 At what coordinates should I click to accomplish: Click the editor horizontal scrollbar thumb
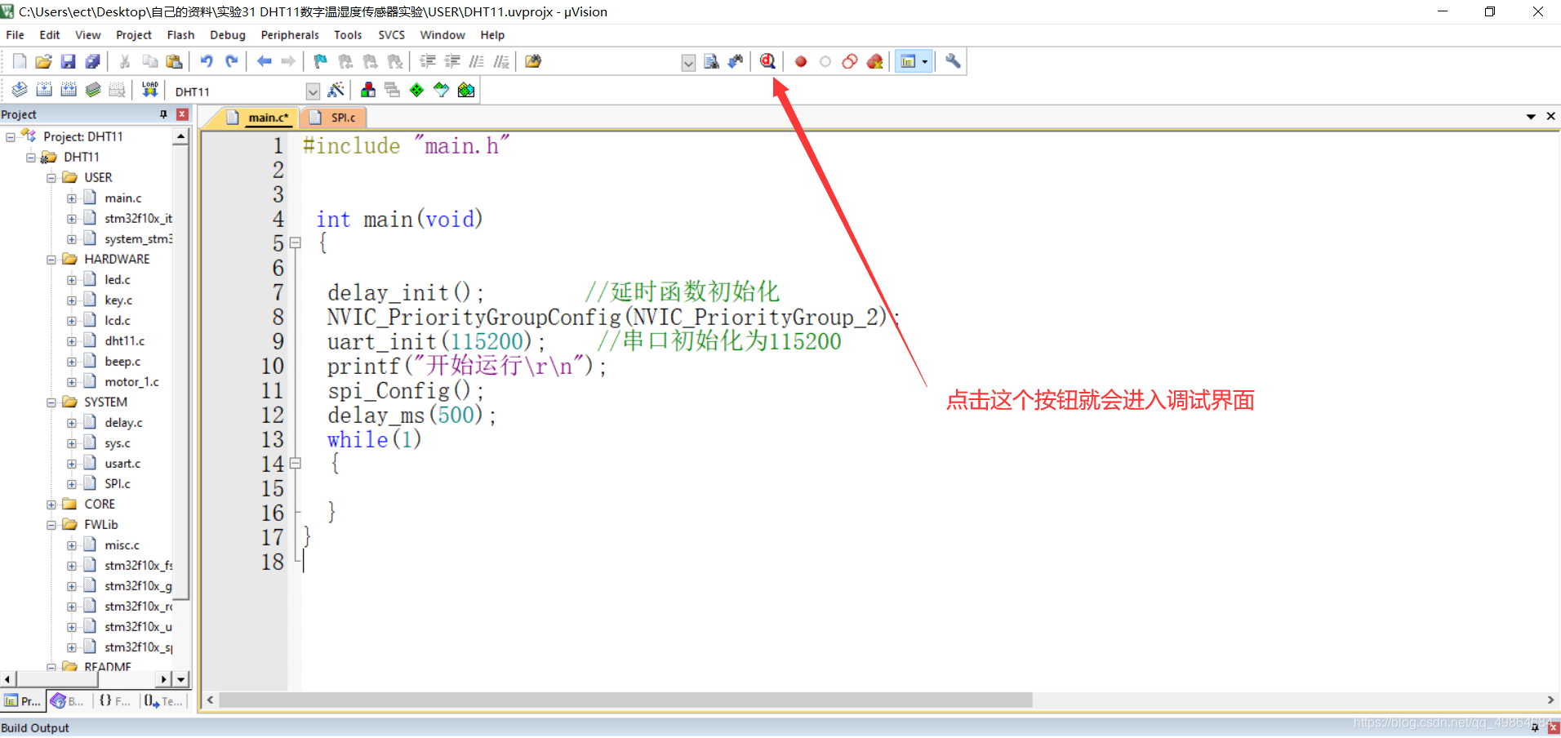(626, 700)
